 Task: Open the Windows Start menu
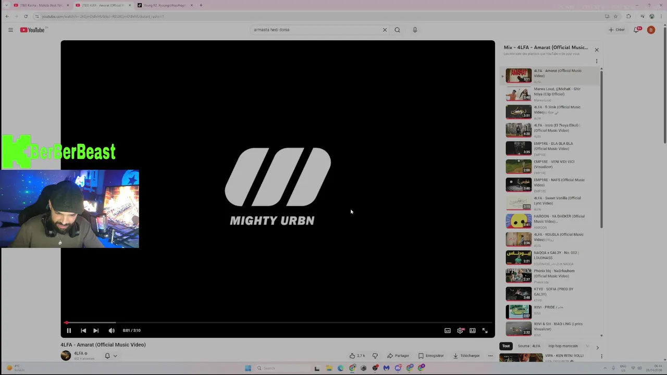pyautogui.click(x=248, y=368)
